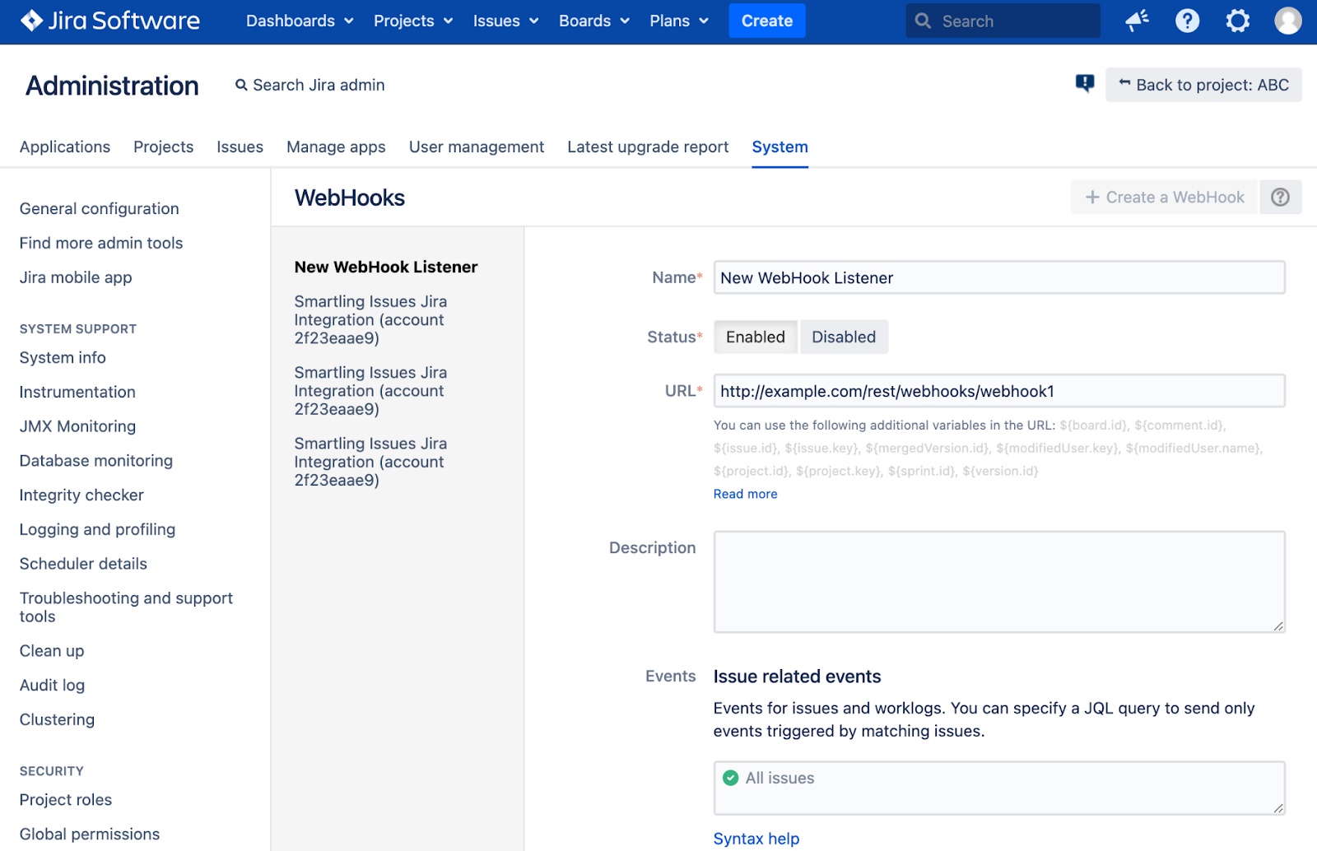
Task: Open the settings gear menu
Action: point(1237,21)
